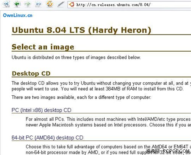Viewport: 191px width, 155px height.
Task: Click the 'need at least 384MB of RAM' line
Action: point(97,89)
